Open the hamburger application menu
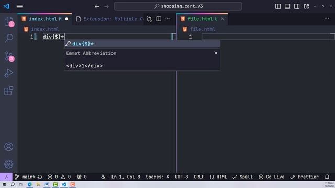The height and width of the screenshot is (188, 335). 19,7
